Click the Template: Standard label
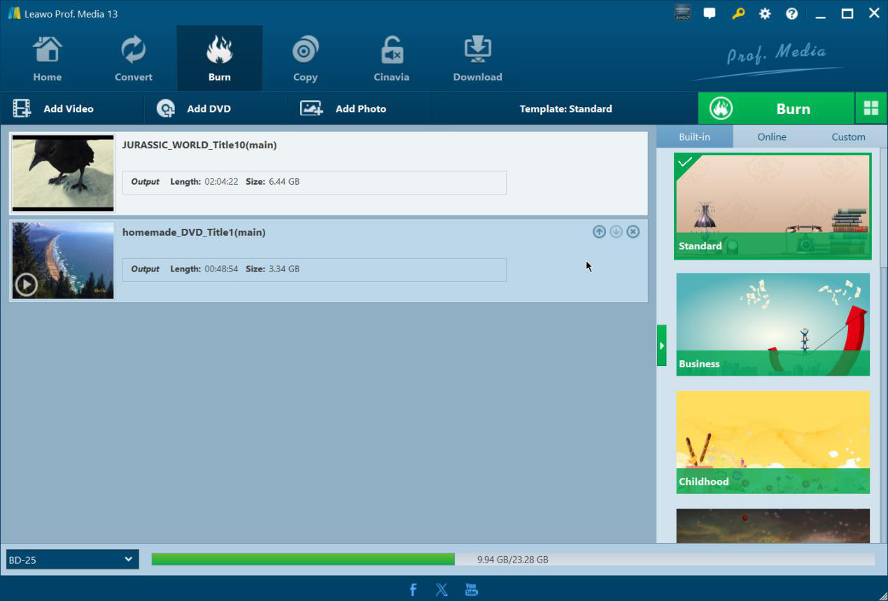The height and width of the screenshot is (601, 888). tap(565, 108)
